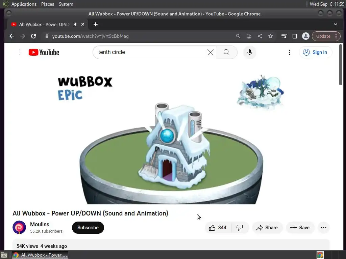This screenshot has width=346, height=259.
Task: Bookmark this tab with the star icon
Action: [271, 36]
